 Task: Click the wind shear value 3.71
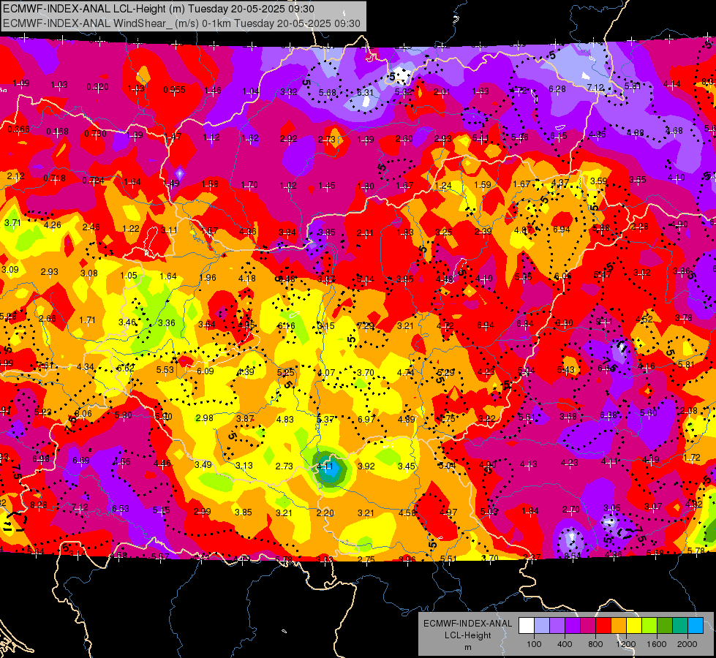(x=12, y=223)
